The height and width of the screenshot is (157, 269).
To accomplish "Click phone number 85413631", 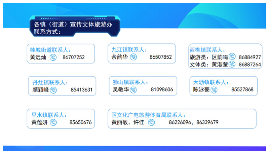I will click(x=81, y=90).
